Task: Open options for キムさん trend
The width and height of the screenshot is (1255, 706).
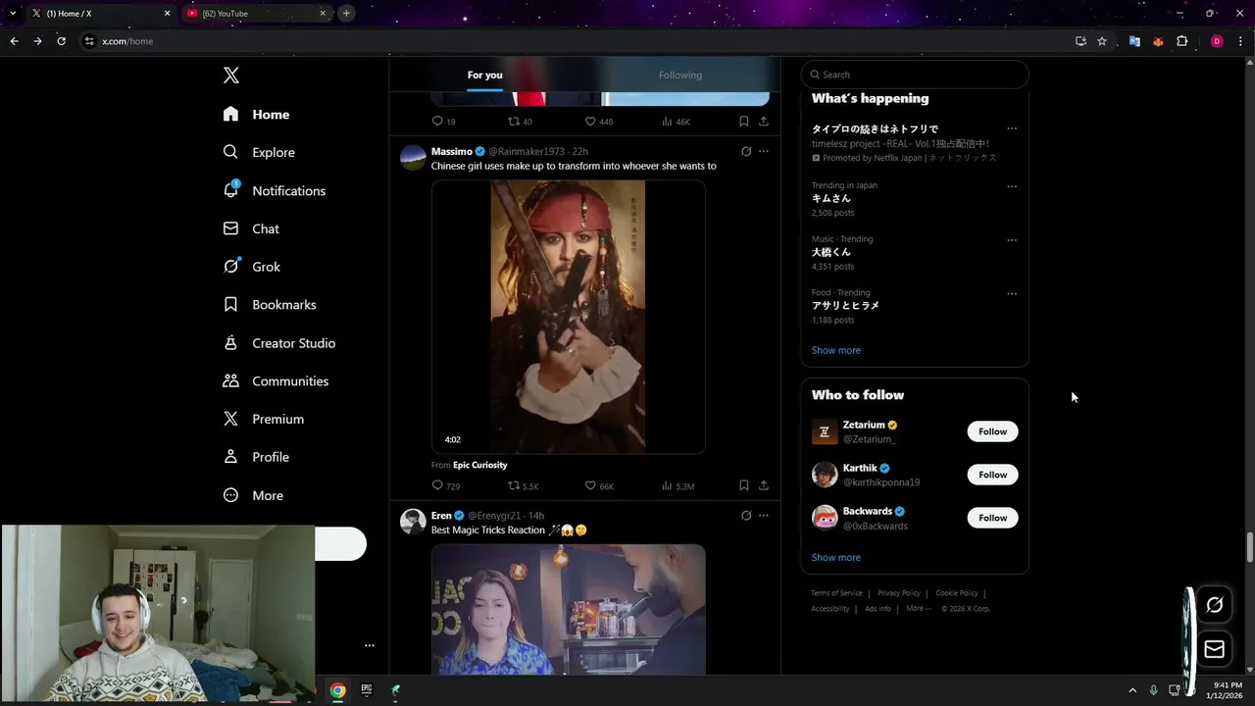Action: pos(1012,186)
